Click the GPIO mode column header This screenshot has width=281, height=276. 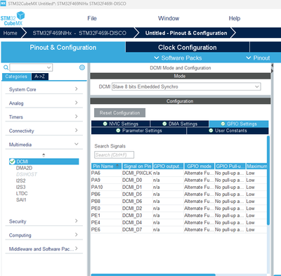pos(200,166)
